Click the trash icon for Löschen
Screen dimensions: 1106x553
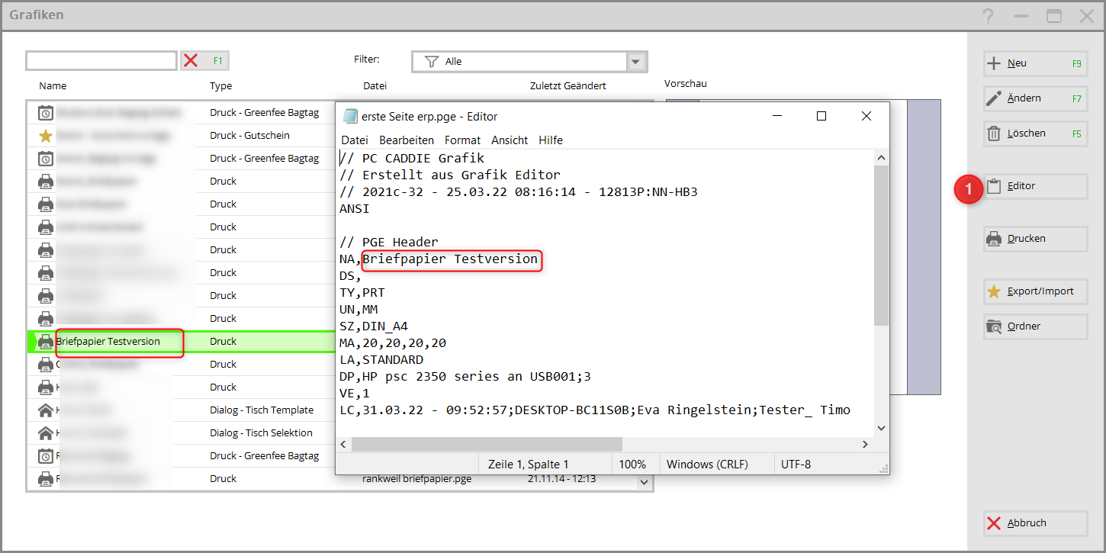click(994, 133)
